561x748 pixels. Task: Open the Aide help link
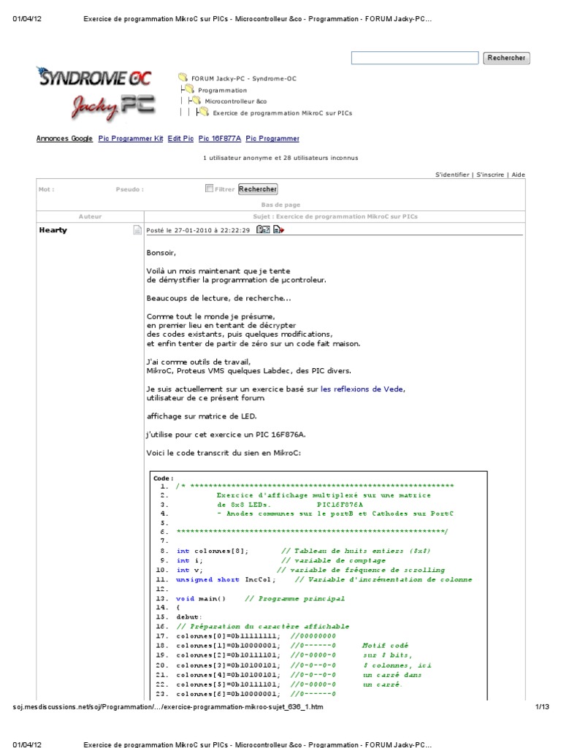[518, 175]
